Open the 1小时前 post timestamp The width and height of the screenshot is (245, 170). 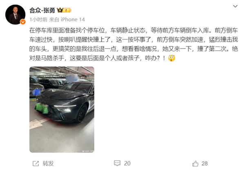coord(38,20)
